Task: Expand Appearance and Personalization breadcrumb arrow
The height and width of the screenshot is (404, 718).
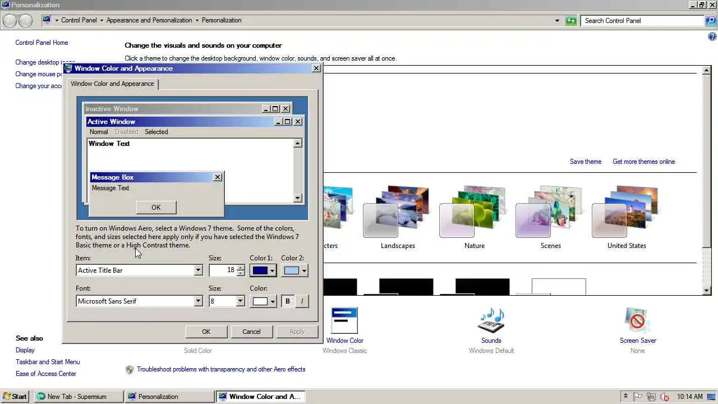Action: (x=197, y=20)
